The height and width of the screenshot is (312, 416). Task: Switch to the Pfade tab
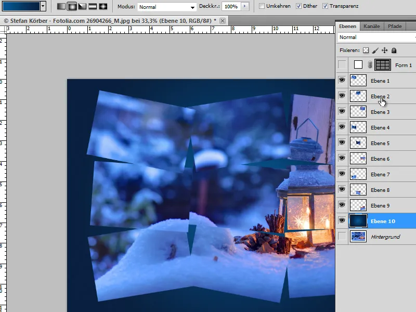click(x=394, y=26)
